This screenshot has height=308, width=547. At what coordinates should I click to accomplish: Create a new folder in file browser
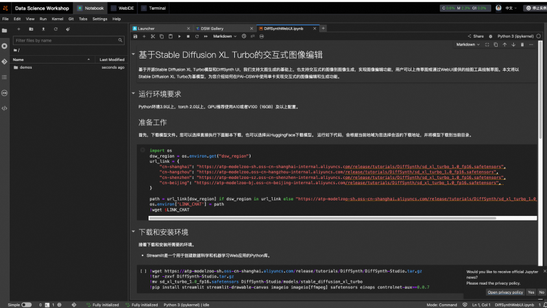(x=31, y=29)
